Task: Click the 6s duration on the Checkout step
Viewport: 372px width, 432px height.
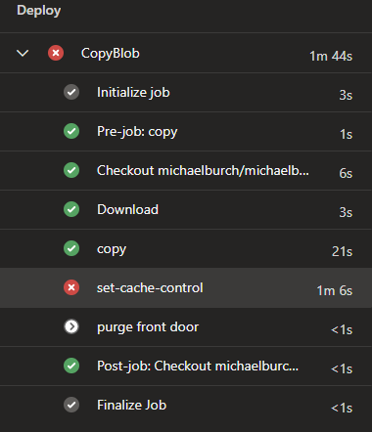Action: click(346, 173)
